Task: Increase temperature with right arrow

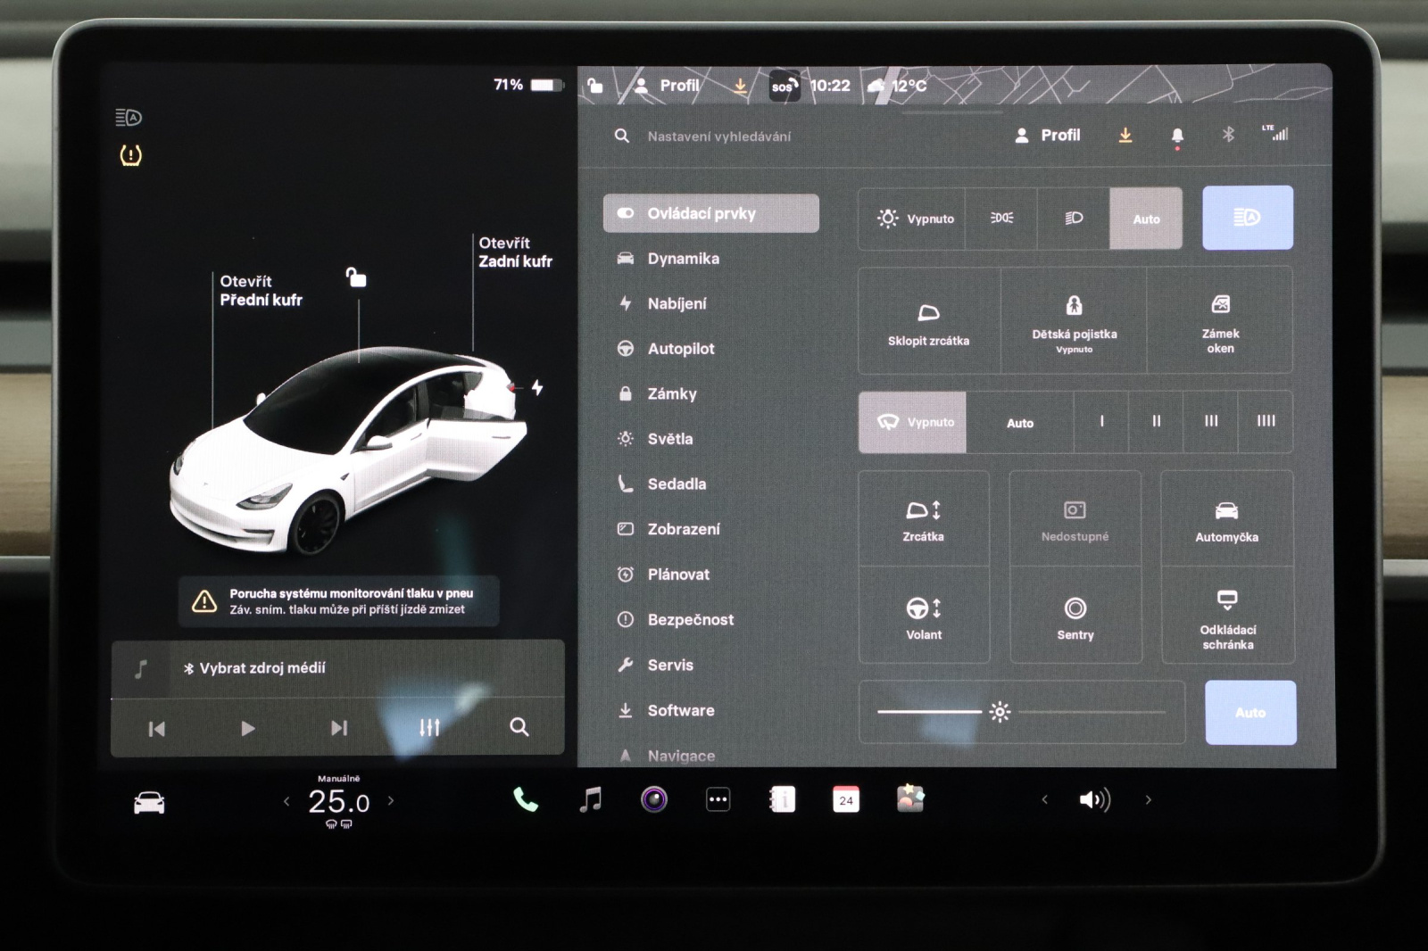Action: pyautogui.click(x=391, y=801)
